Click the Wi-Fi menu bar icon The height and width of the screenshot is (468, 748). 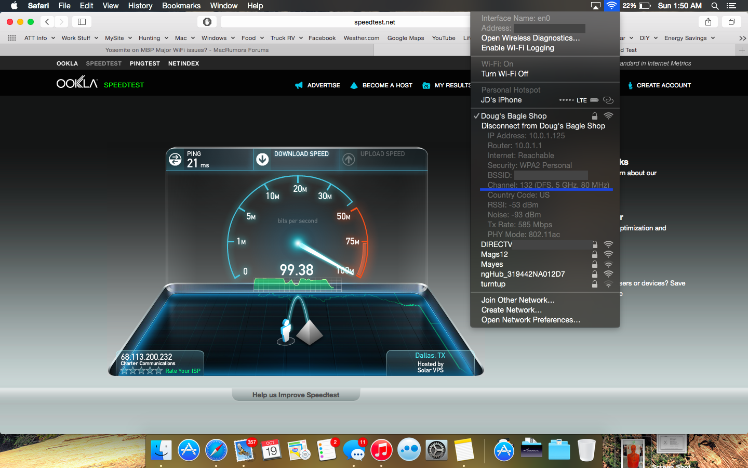coord(612,6)
